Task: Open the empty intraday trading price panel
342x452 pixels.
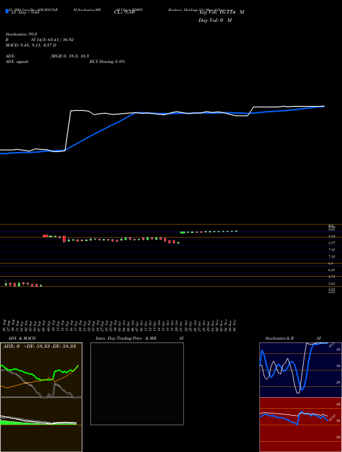Action: pyautogui.click(x=137, y=384)
